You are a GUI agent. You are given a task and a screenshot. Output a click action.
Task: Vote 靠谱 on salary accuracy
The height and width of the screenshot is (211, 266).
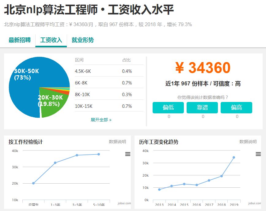pyautogui.click(x=202, y=107)
